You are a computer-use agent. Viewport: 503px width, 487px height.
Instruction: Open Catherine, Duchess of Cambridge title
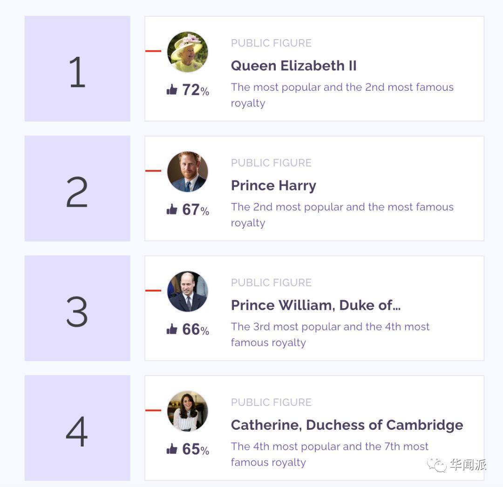(x=347, y=425)
